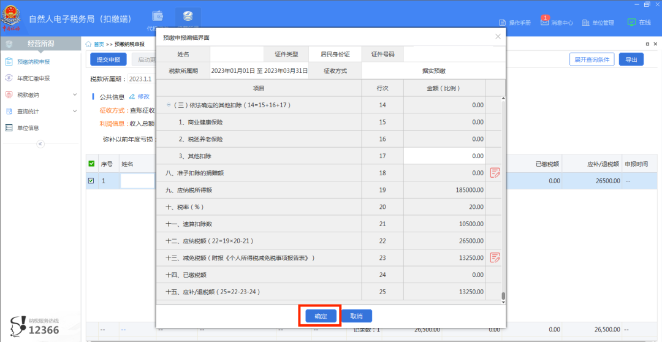Click the 单位信息 sidebar icon
The height and width of the screenshot is (342, 662).
tap(9, 127)
